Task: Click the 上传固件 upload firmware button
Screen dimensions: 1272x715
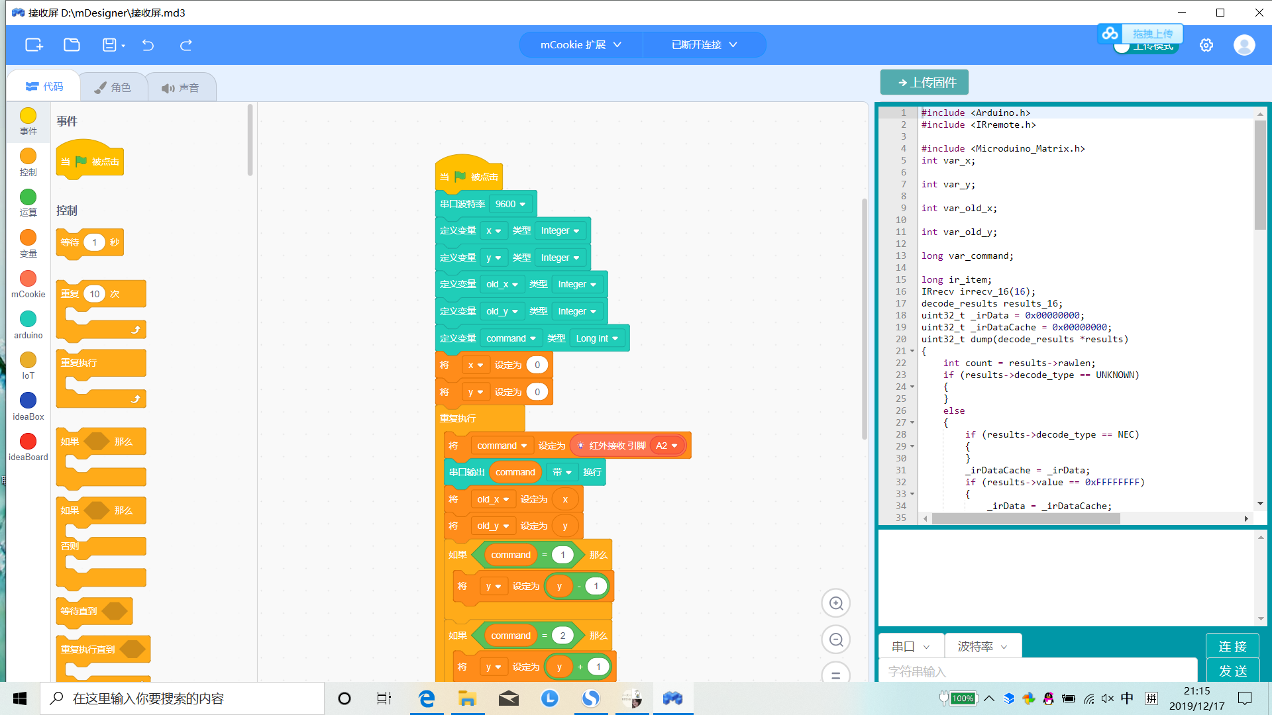Action: pos(924,82)
